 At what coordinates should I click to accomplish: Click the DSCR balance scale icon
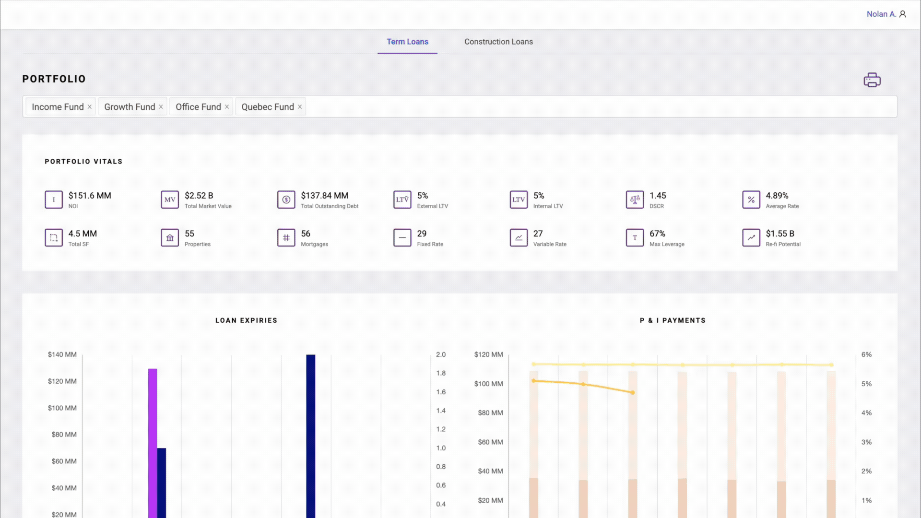pyautogui.click(x=635, y=200)
